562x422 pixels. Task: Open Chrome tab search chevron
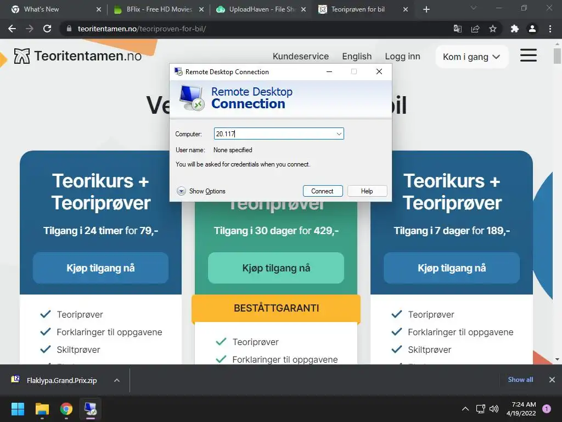(x=474, y=8)
